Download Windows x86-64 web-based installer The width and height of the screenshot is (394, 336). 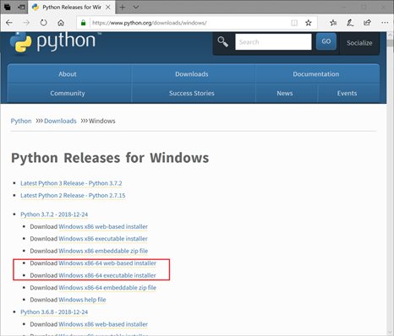pyautogui.click(x=107, y=263)
